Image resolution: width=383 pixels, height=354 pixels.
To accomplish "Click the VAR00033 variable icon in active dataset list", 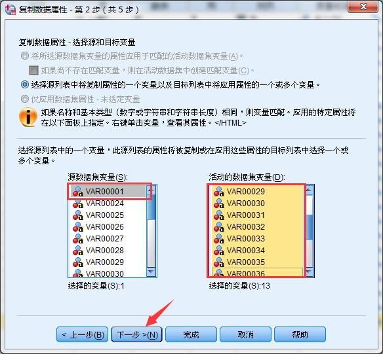I will (219, 239).
